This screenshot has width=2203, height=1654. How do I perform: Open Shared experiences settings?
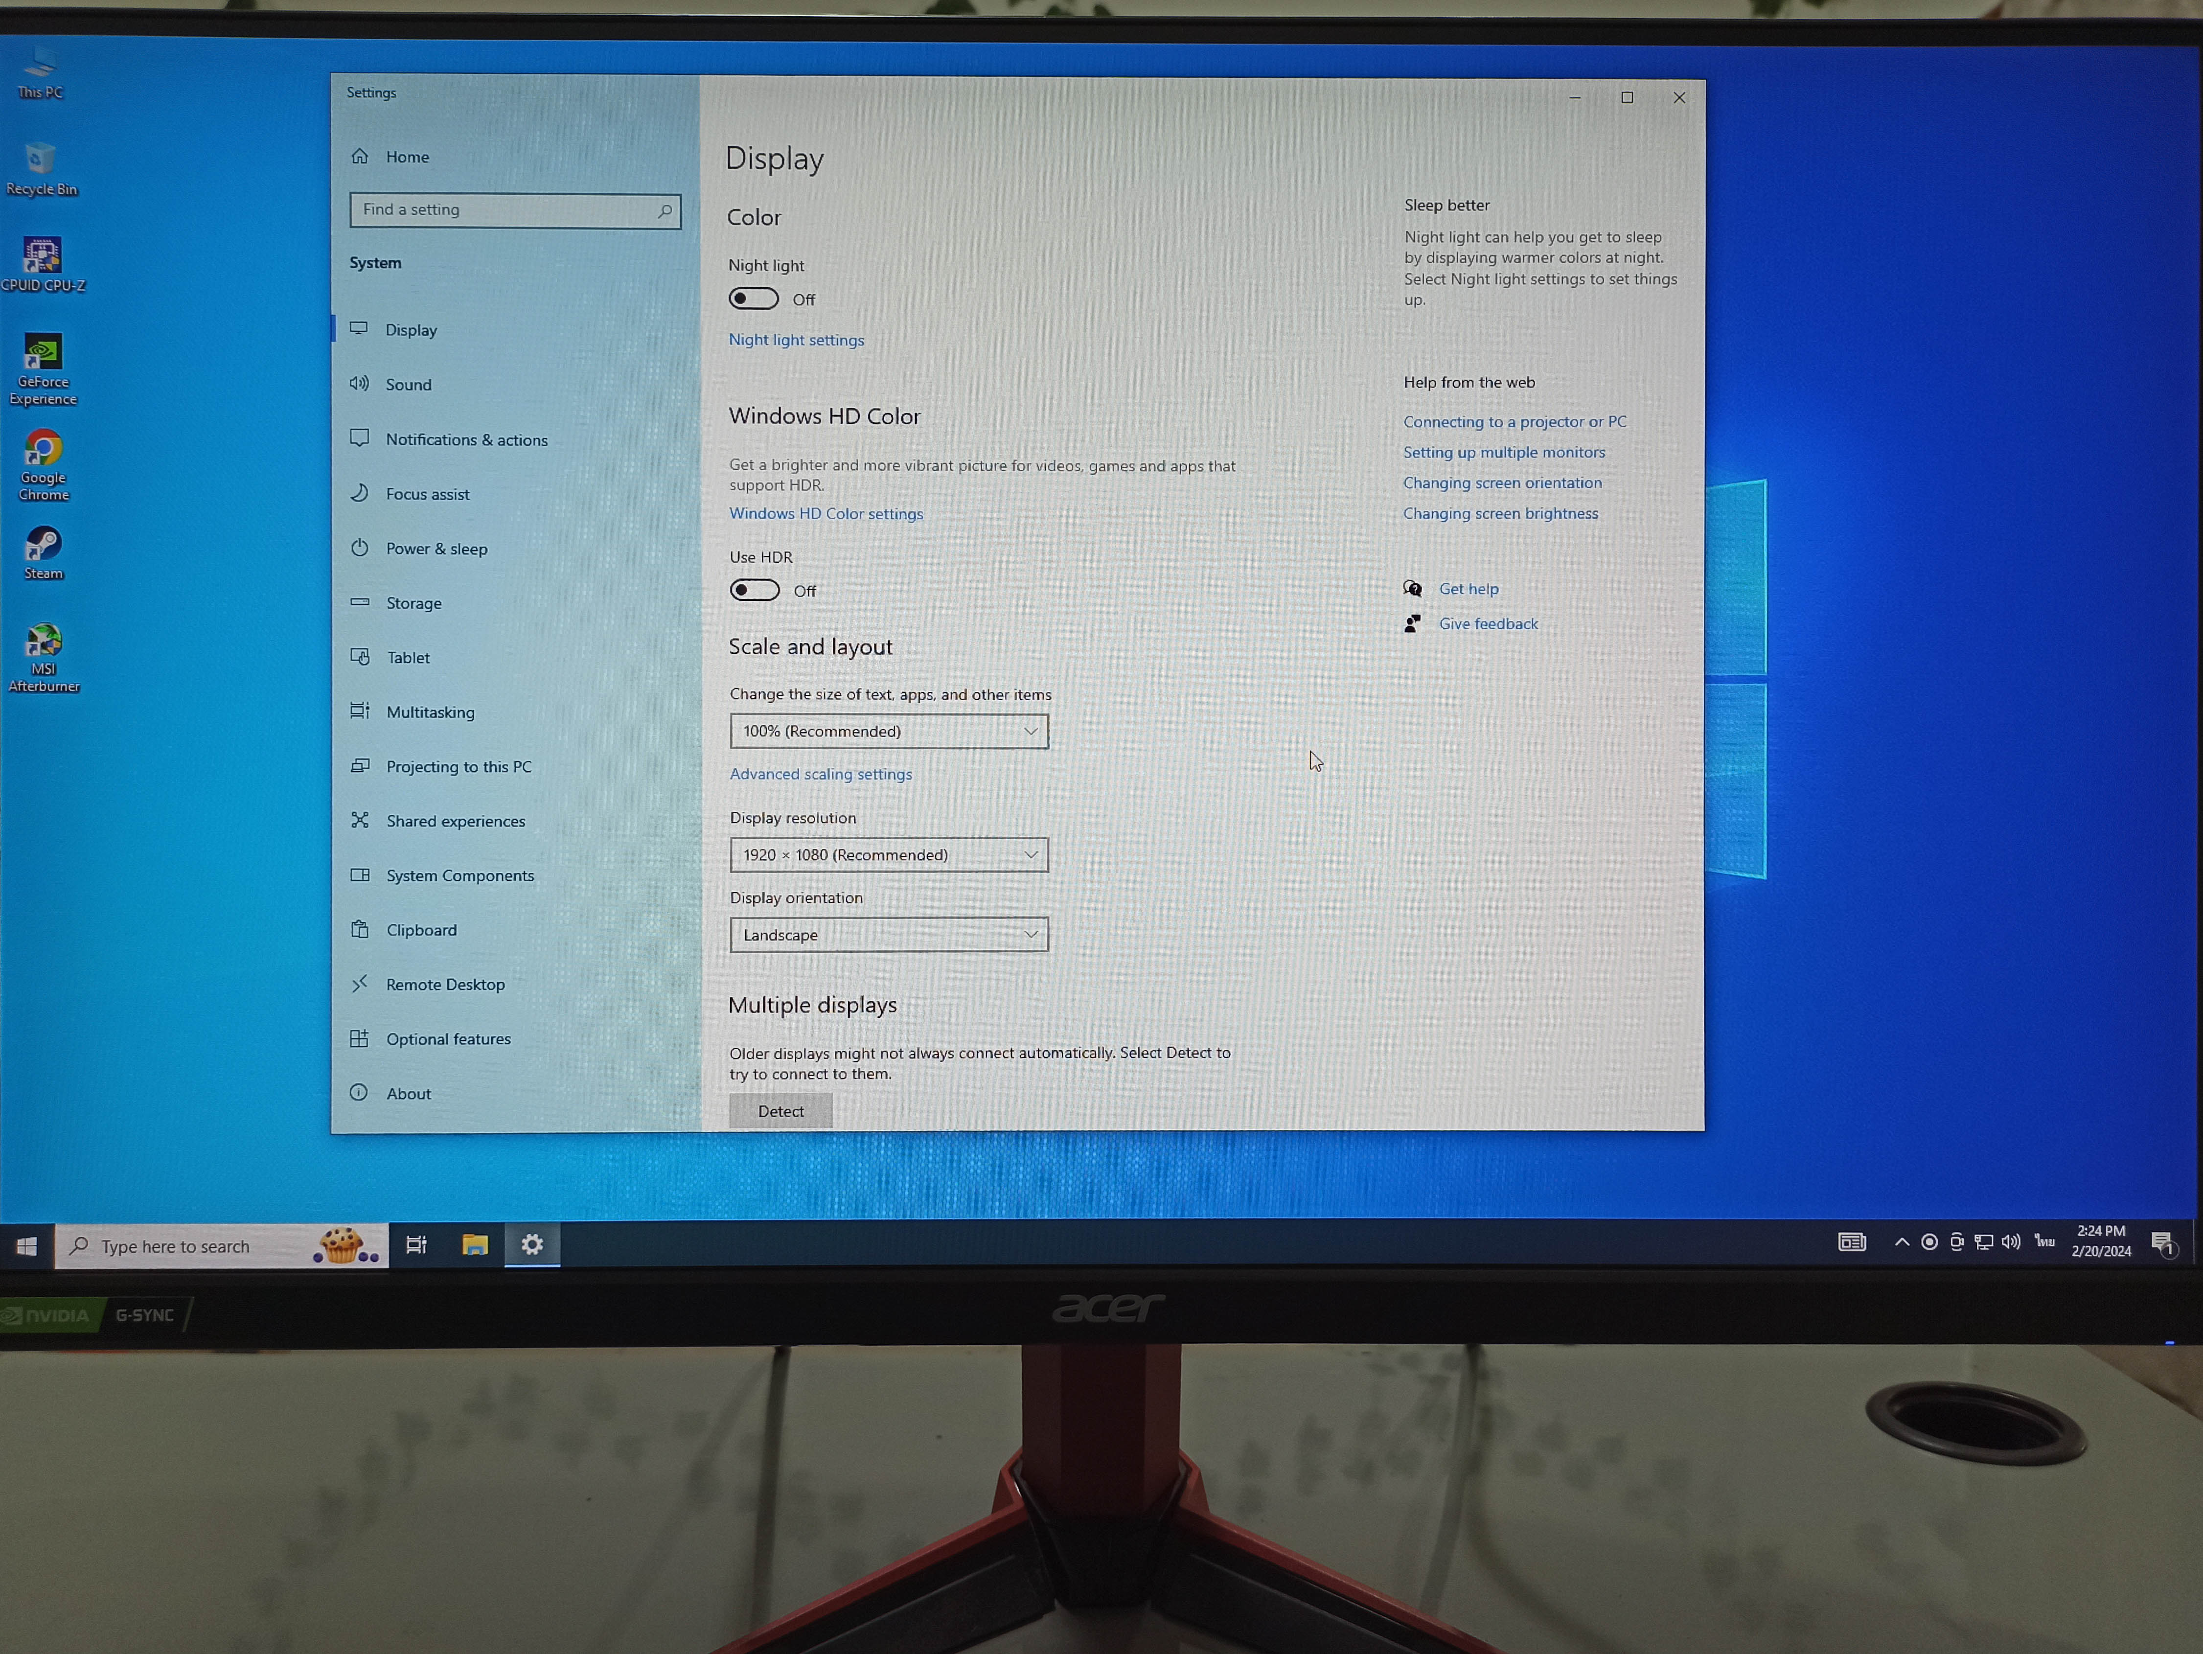[x=515, y=821]
